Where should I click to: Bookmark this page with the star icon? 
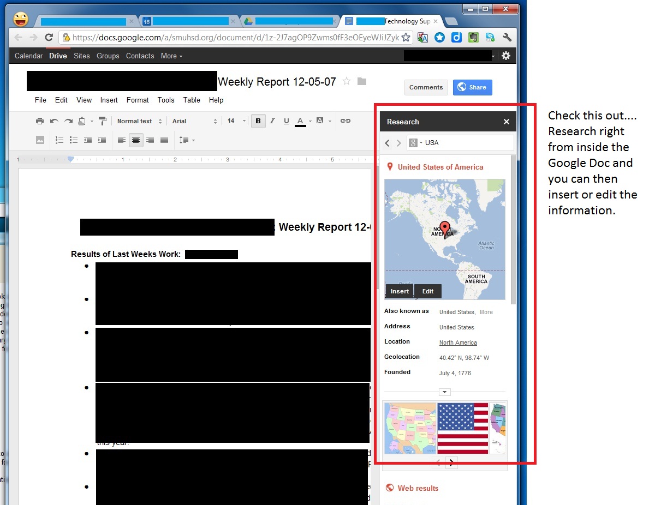tap(406, 38)
